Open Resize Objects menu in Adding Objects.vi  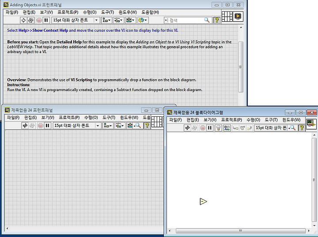point(130,20)
